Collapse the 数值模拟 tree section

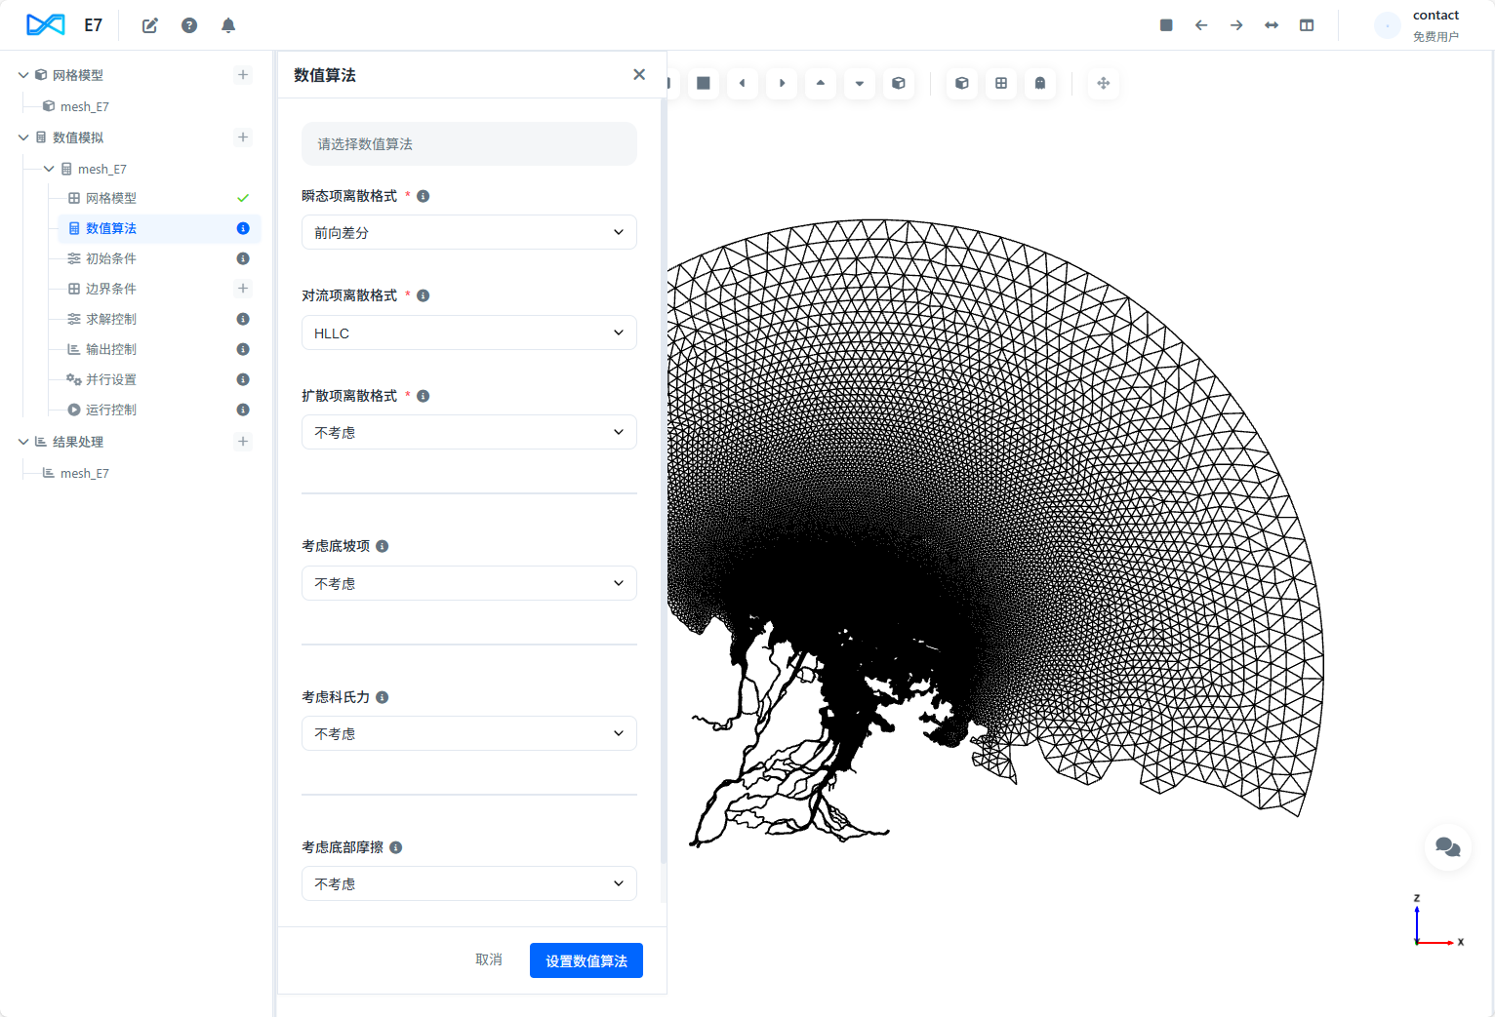pyautogui.click(x=23, y=137)
